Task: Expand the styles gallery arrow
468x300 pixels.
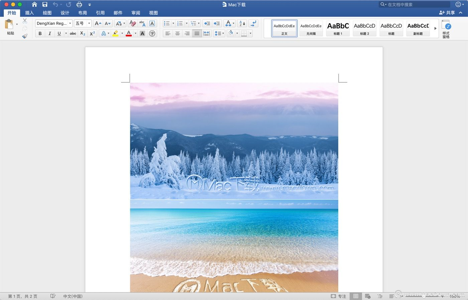Action: (435, 28)
